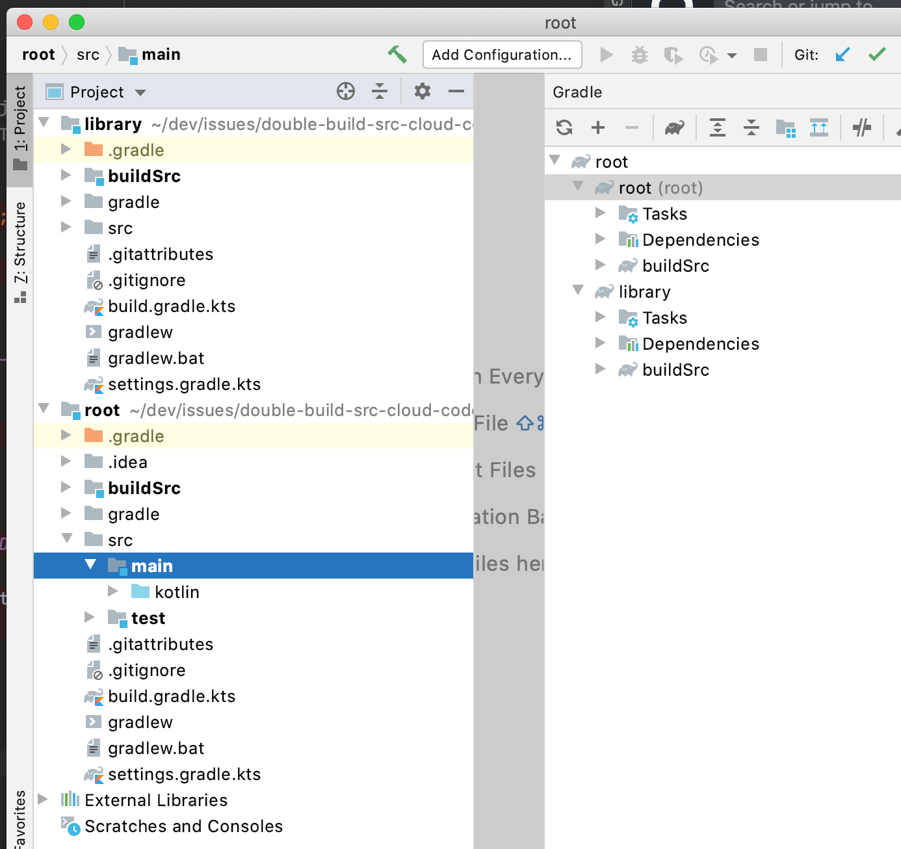
Task: Reload all Gradle projects
Action: [x=564, y=127]
